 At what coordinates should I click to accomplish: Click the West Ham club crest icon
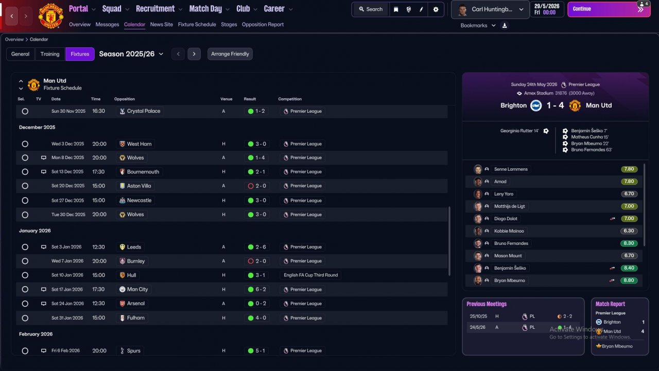[x=123, y=144]
